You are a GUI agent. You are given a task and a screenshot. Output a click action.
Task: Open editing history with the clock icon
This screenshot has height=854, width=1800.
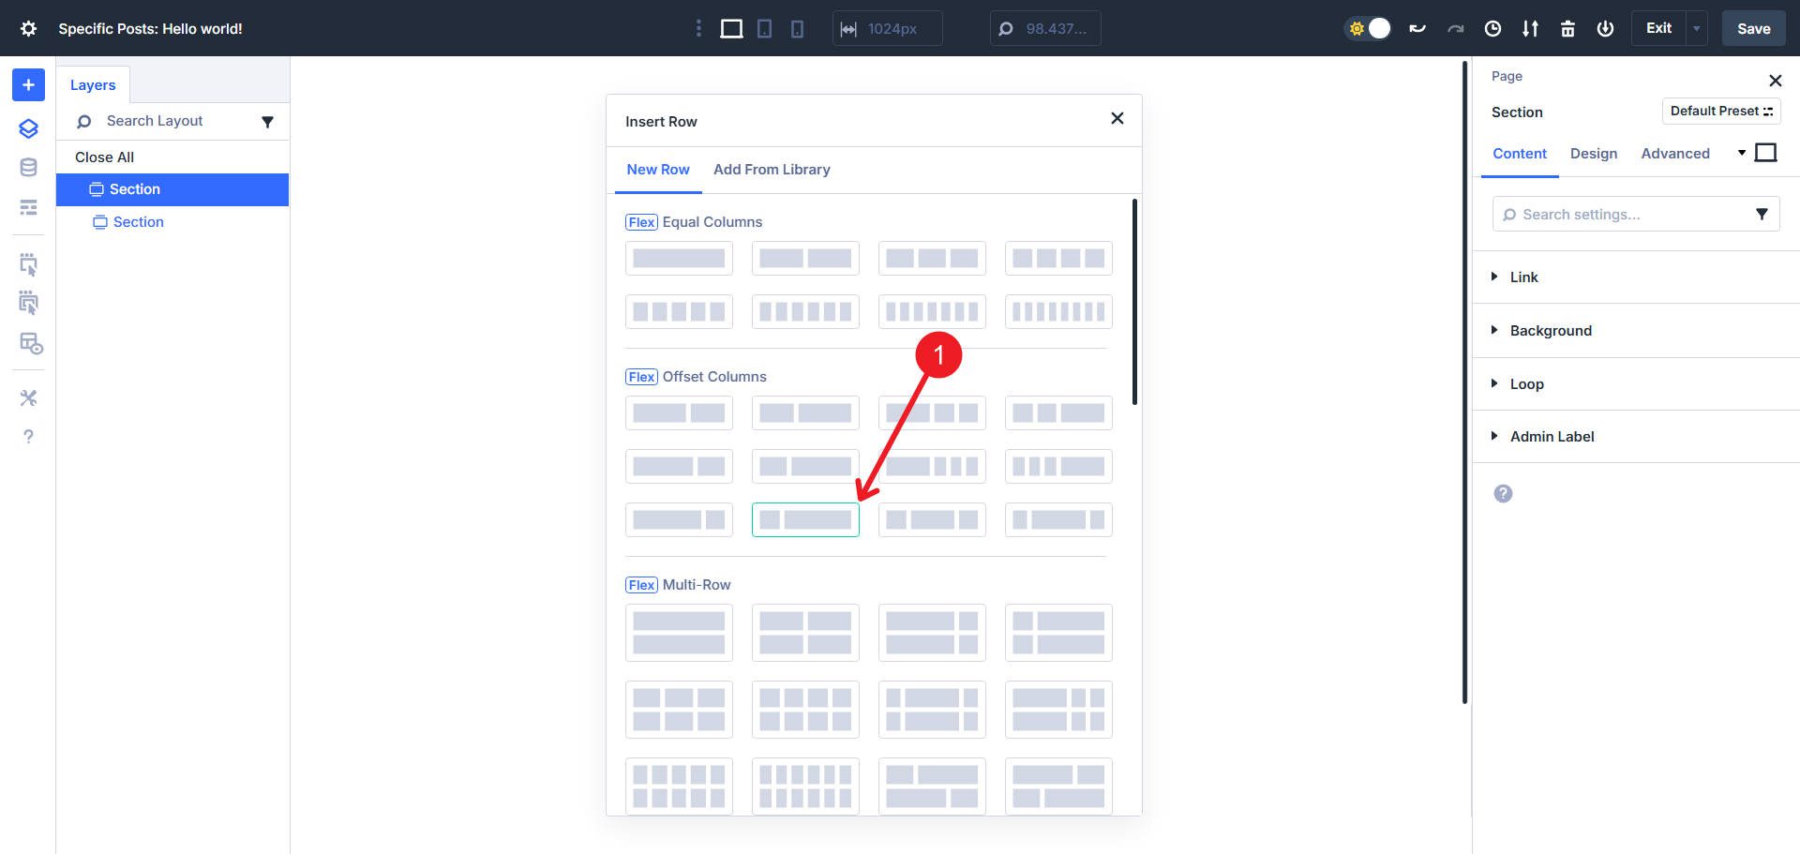click(x=1492, y=28)
